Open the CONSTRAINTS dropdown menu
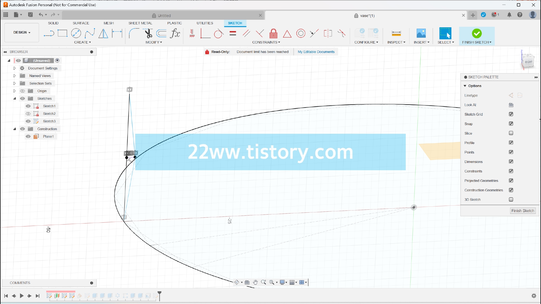541x304 pixels. tap(266, 42)
